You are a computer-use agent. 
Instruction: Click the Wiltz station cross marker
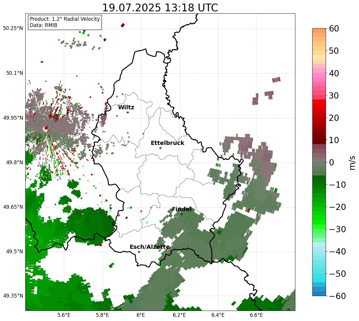(x=128, y=112)
